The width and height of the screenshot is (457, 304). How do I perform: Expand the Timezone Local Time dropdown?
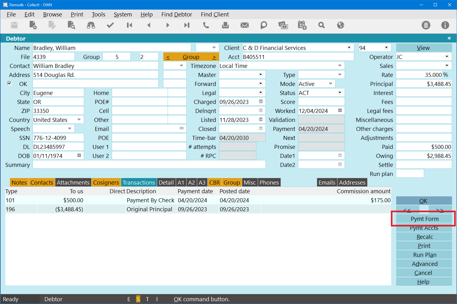tap(340, 66)
